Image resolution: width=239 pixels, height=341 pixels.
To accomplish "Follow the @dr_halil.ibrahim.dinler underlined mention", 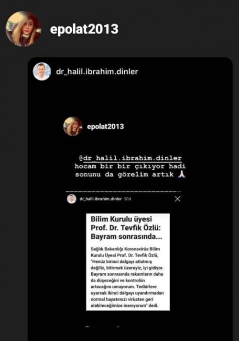I will point(130,158).
